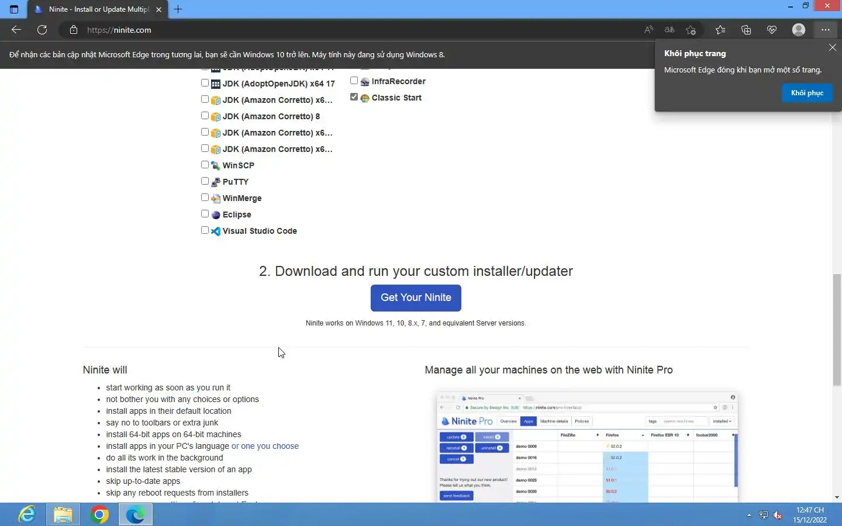Enable the WinMerge checkbox
842x526 pixels.
pos(205,198)
